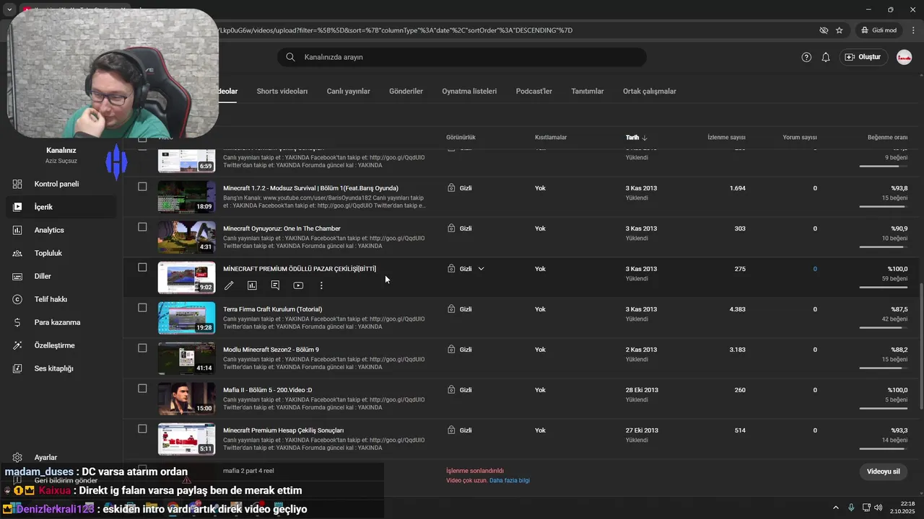Viewport: 924px width, 519px height.
Task: Click the search magnifier icon
Action: tap(290, 57)
